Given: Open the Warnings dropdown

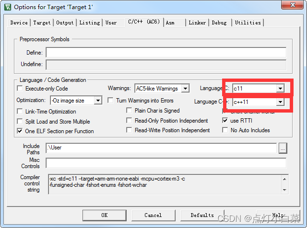Looking at the screenshot, I should click(162, 89).
